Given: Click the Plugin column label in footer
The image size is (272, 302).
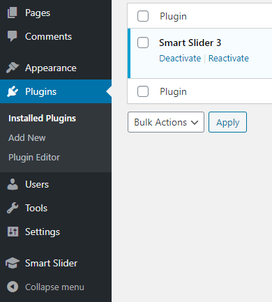Looking at the screenshot, I should [173, 91].
